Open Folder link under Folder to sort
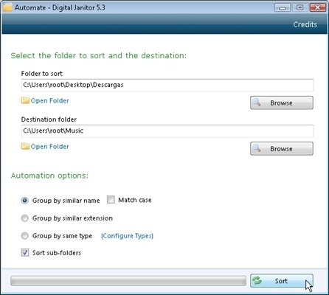 point(49,101)
